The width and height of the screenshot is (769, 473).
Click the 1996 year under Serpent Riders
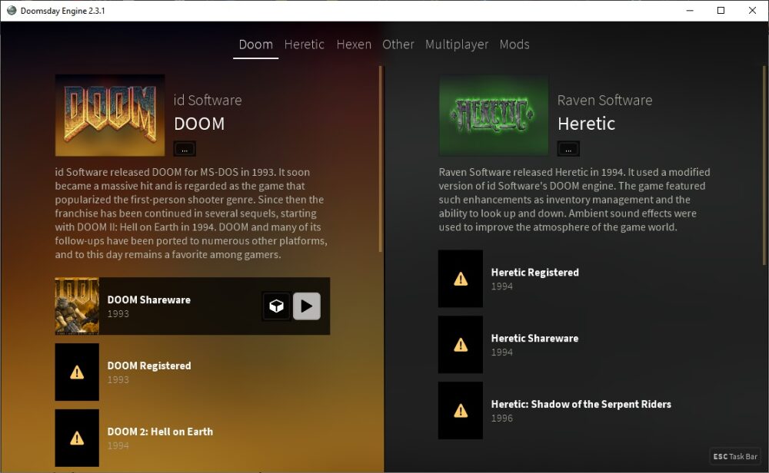501,418
